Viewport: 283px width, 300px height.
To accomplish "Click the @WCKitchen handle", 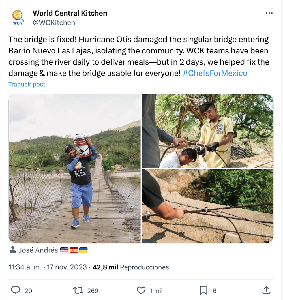I will coord(54,23).
